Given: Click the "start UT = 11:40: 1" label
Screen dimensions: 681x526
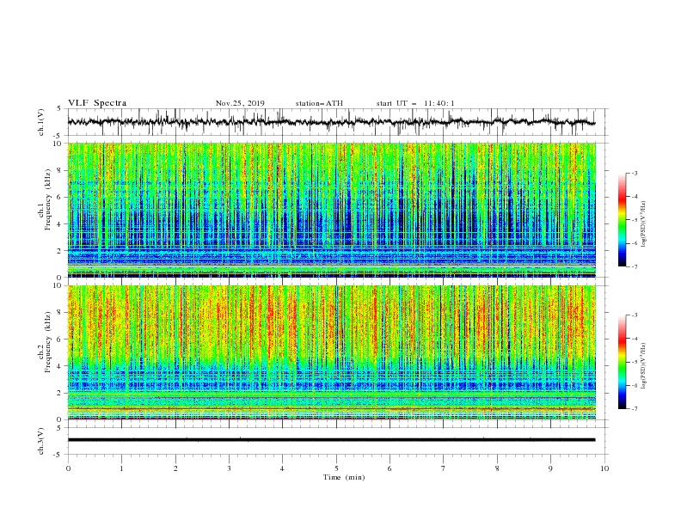Looking at the screenshot, I should click(415, 103).
